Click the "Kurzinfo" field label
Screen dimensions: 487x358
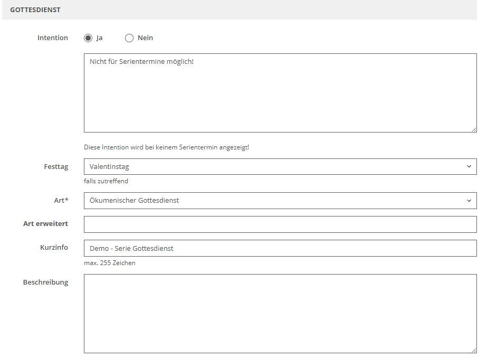point(54,248)
